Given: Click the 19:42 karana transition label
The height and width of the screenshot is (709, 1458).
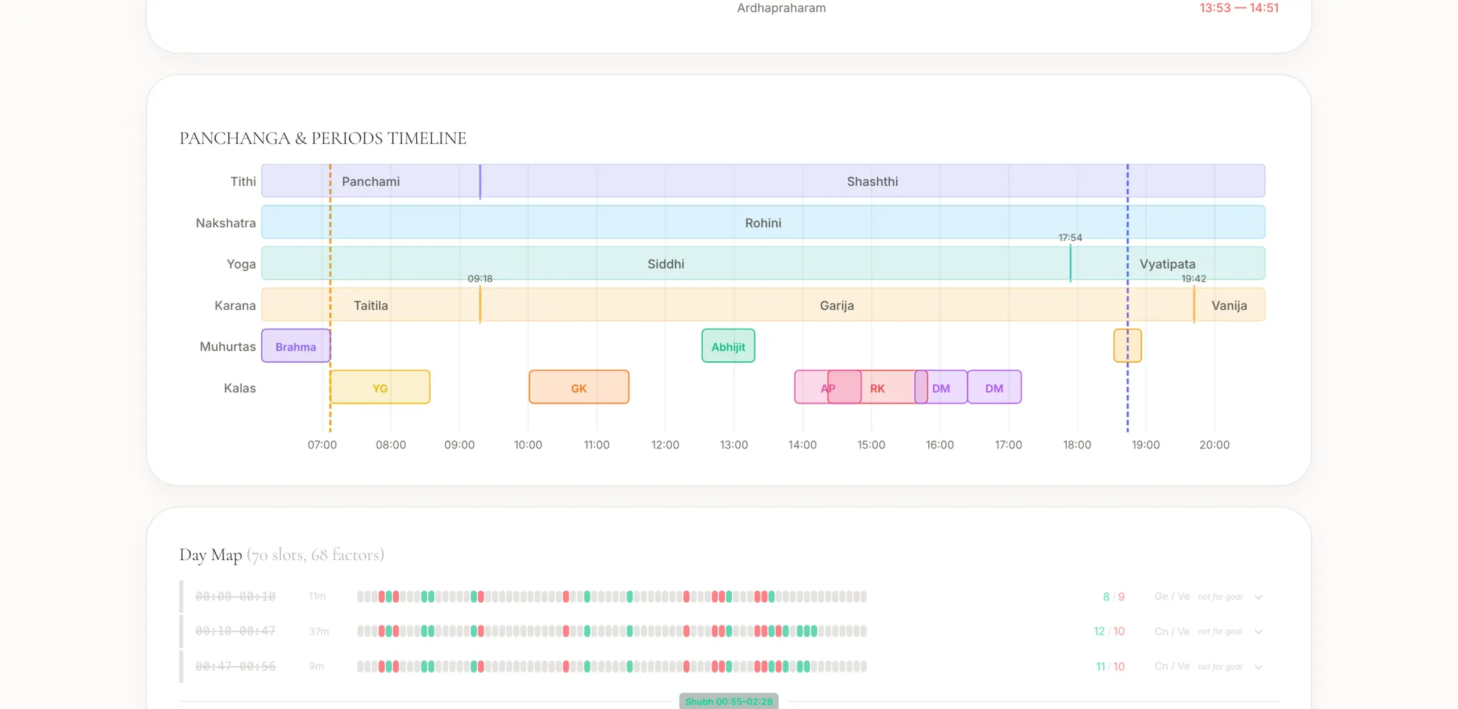Looking at the screenshot, I should (1194, 279).
